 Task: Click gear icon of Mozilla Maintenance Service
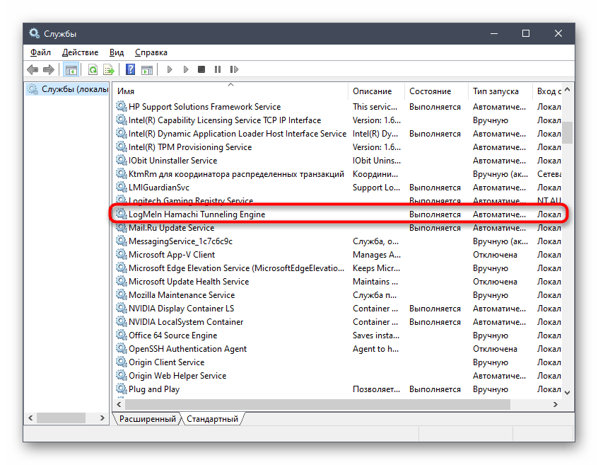(122, 294)
